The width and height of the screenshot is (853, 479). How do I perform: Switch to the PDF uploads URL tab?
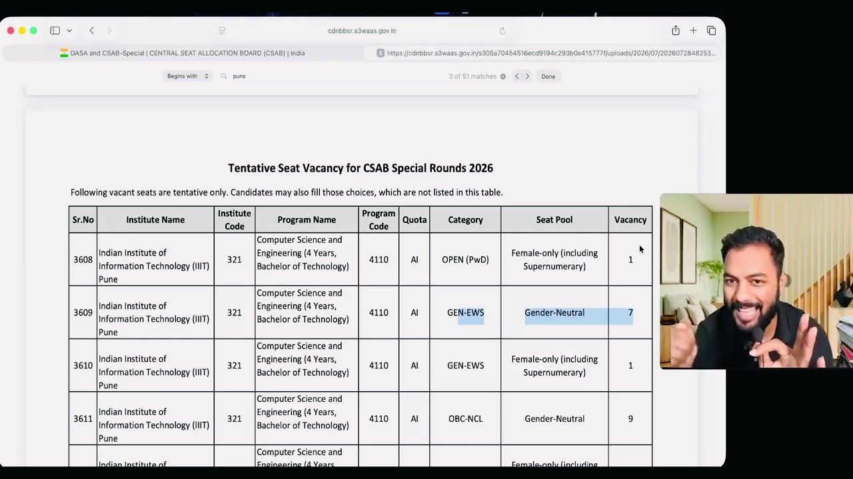546,53
